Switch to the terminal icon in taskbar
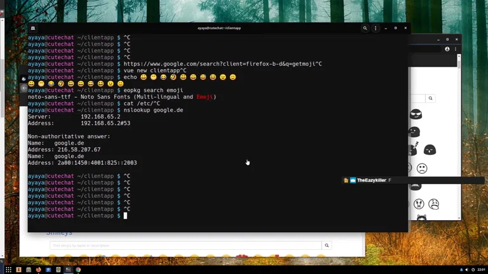488x274 pixels. click(x=68, y=270)
